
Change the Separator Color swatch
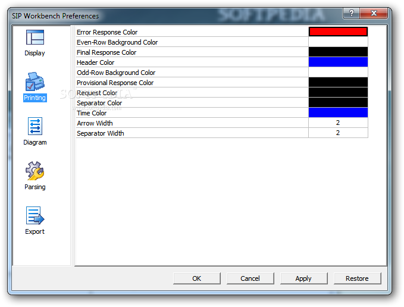338,102
